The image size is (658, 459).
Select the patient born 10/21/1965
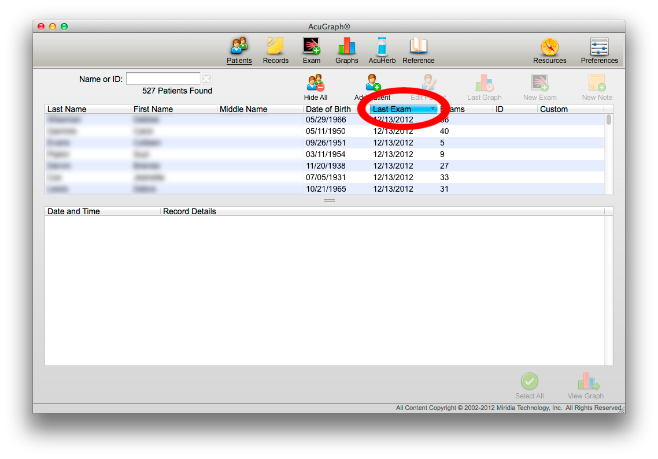325,189
